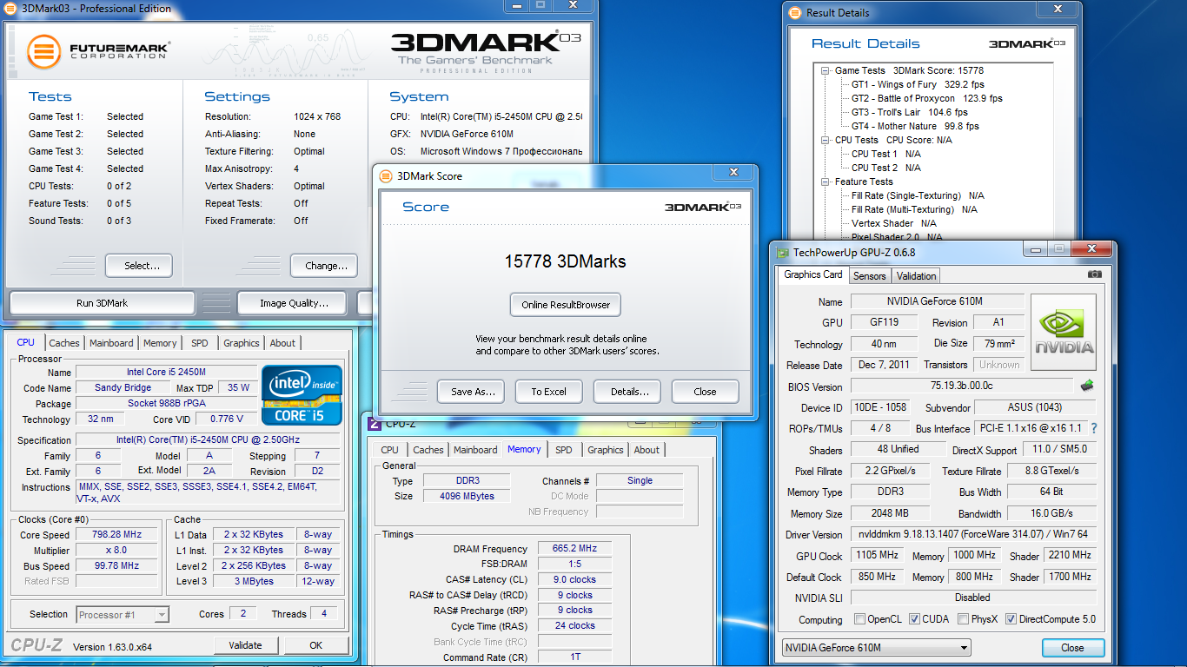The image size is (1187, 667).
Task: Select the CPU Test 1 result row
Action: [886, 154]
